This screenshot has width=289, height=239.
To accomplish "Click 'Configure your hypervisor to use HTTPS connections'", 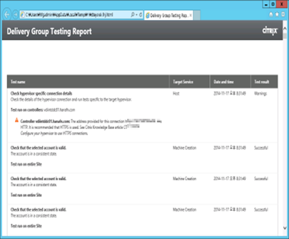I will pos(54,133).
